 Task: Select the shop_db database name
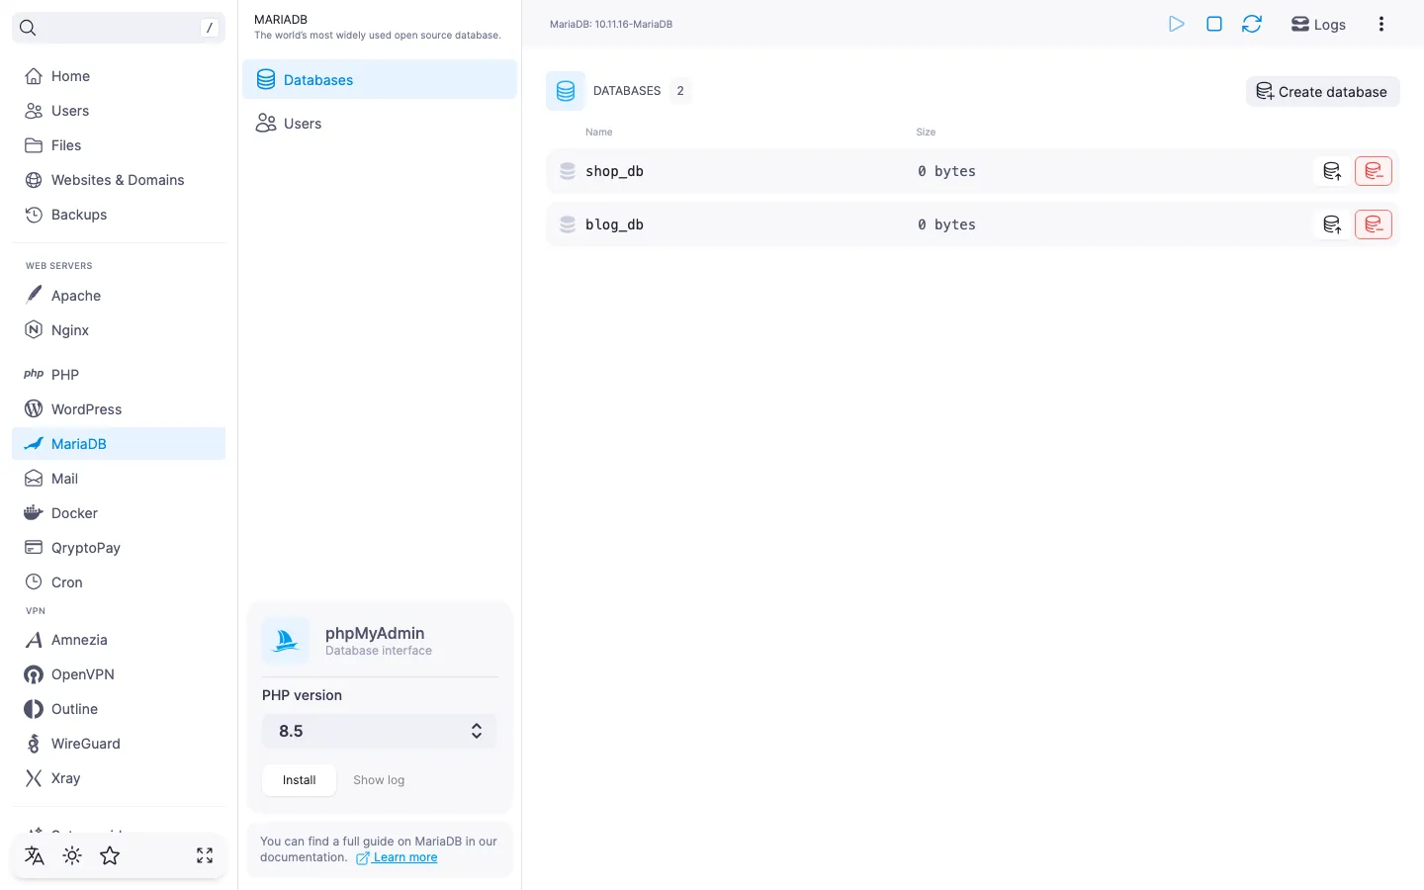tap(614, 171)
